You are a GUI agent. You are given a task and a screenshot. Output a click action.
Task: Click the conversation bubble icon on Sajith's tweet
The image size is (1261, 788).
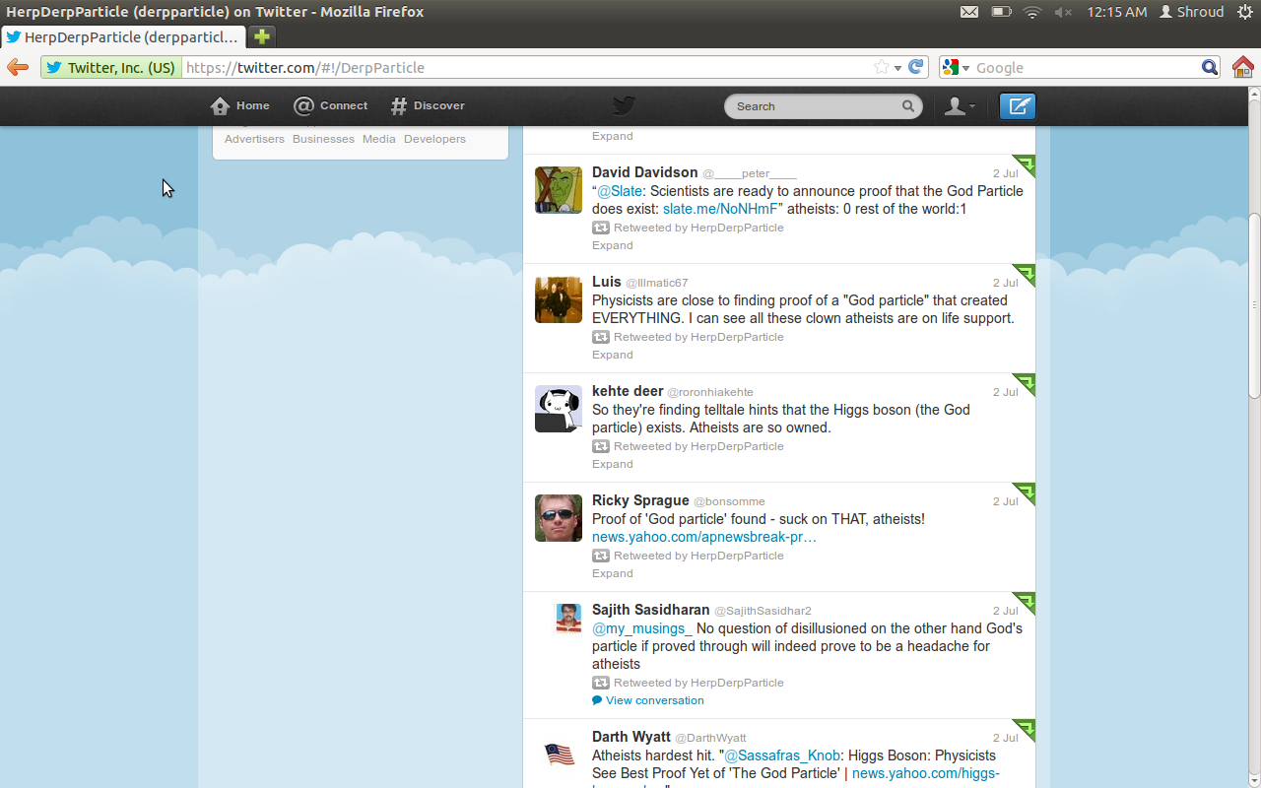pos(597,700)
